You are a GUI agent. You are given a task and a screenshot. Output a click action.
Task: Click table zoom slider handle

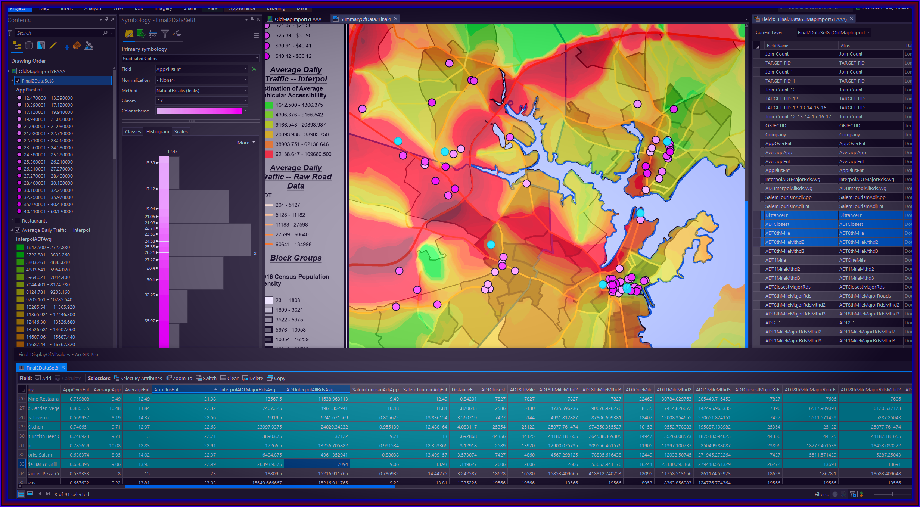[892, 494]
